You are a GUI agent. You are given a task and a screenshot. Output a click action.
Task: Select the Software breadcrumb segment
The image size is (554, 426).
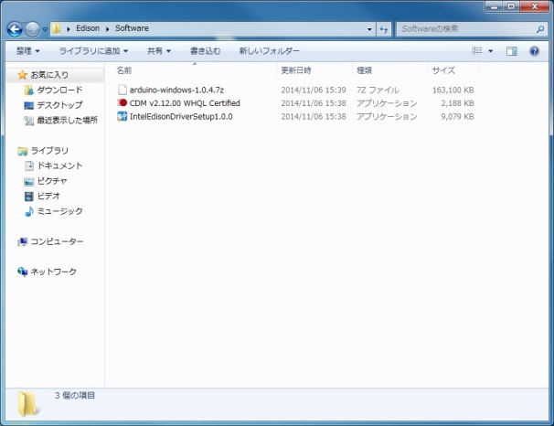pos(132,28)
